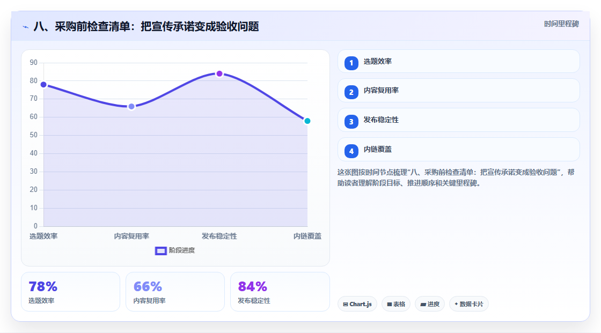Click the x-axis label 内容复用率
Viewport: 601px width, 333px height.
131,236
